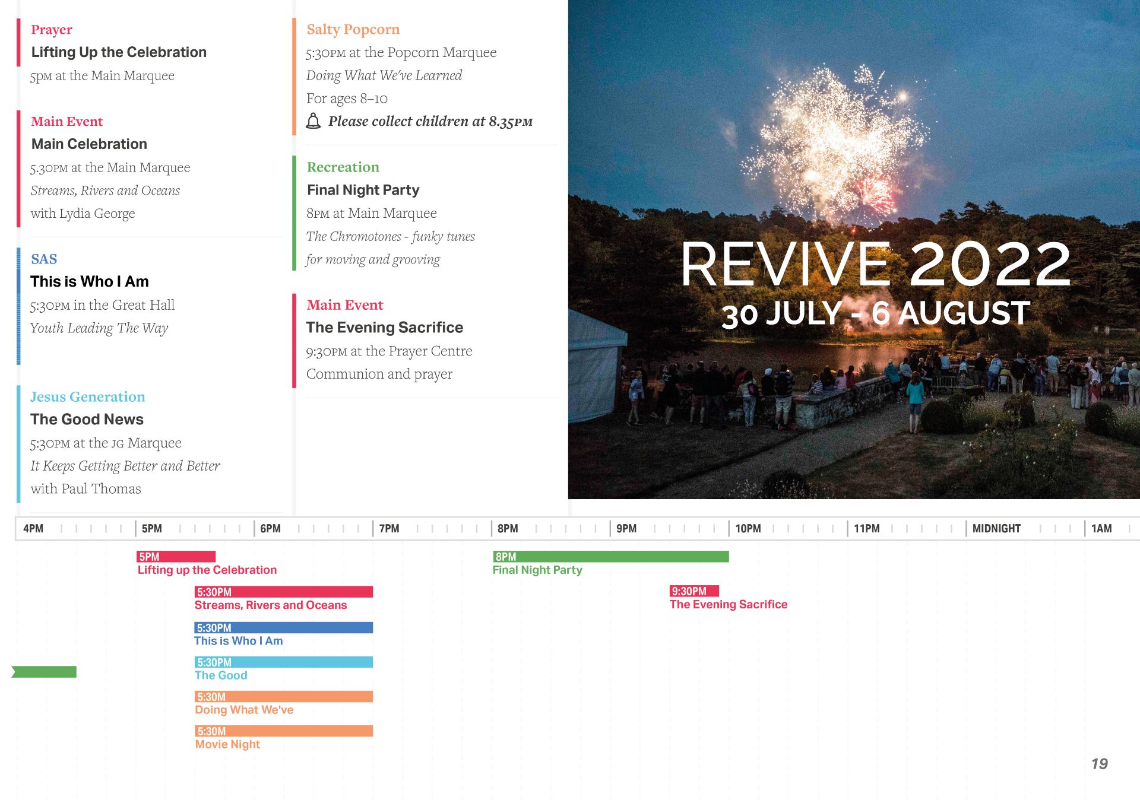
Task: Click the MIDNIGHT label on the timeline ruler
Action: tap(996, 528)
